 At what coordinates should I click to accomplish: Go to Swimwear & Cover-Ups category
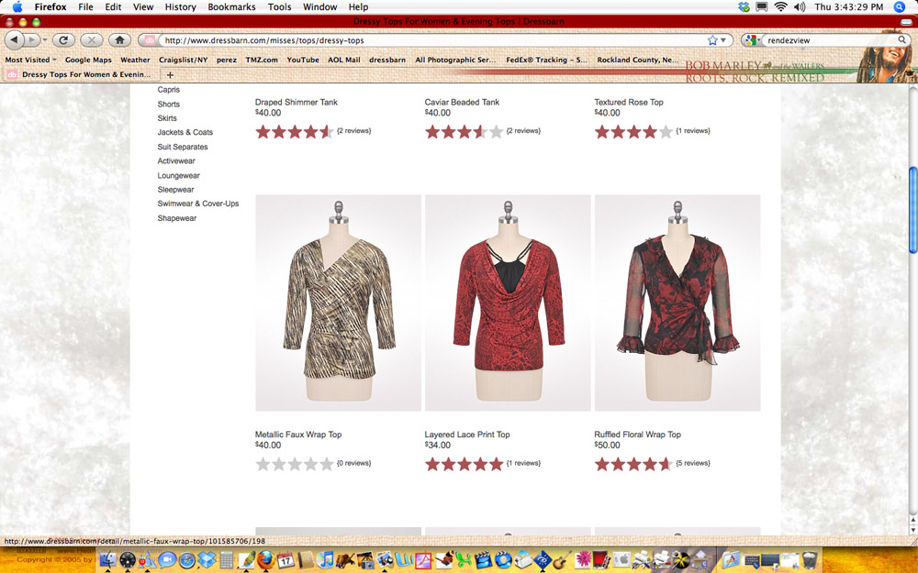coord(198,204)
